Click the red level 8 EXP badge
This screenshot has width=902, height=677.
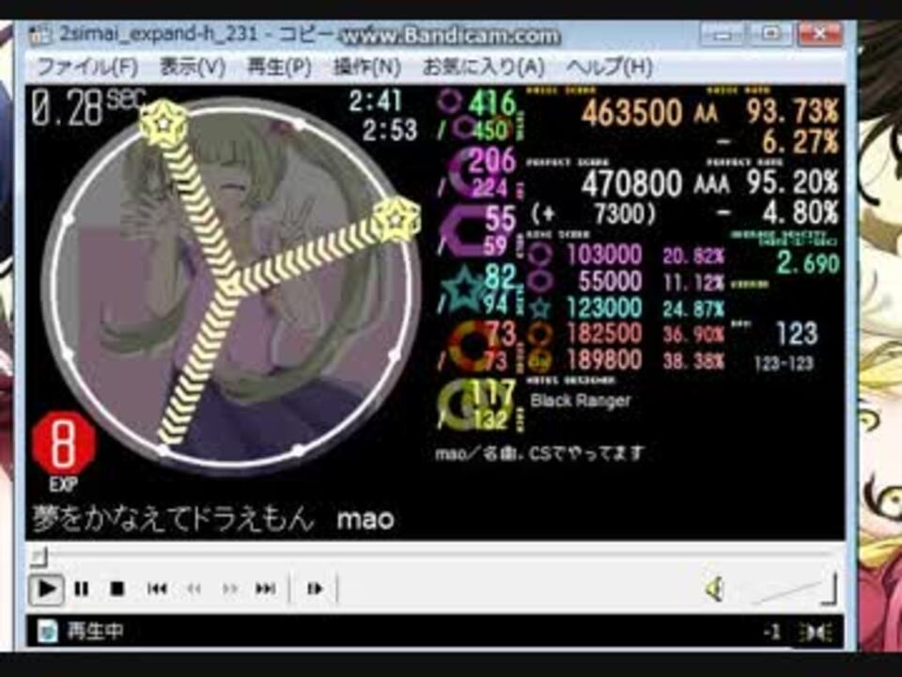[63, 445]
